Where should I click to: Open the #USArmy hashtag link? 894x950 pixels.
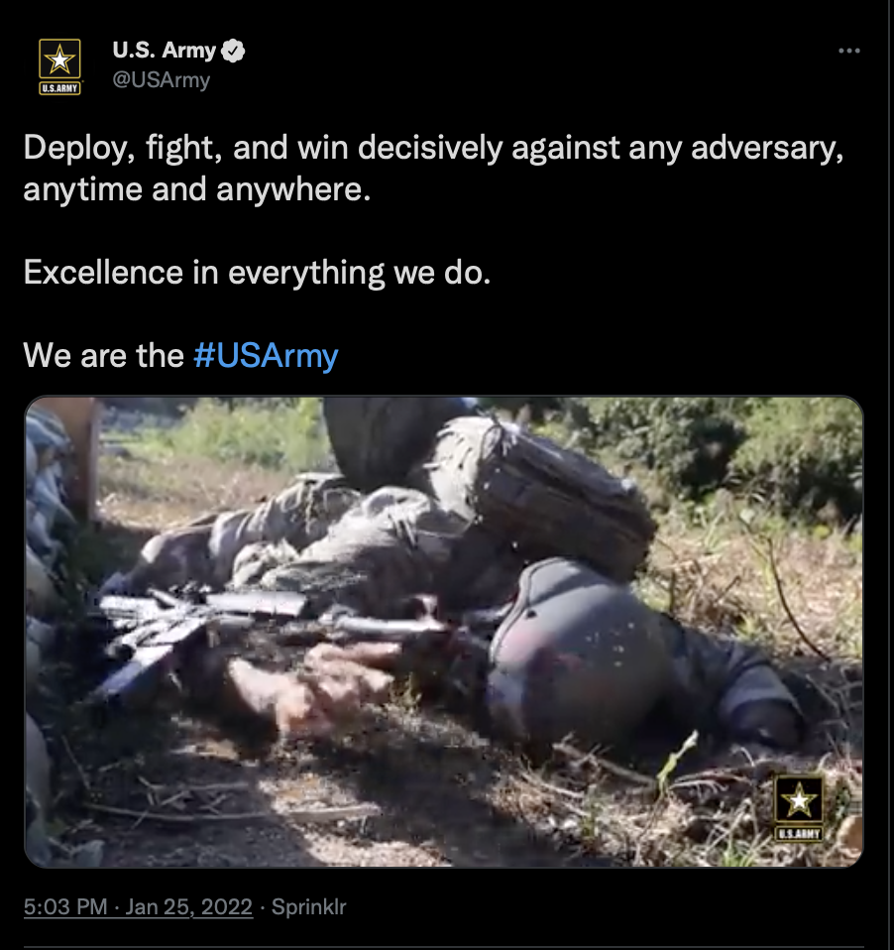click(266, 355)
